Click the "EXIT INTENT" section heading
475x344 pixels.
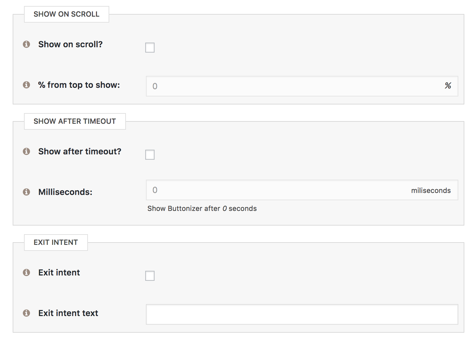point(56,243)
